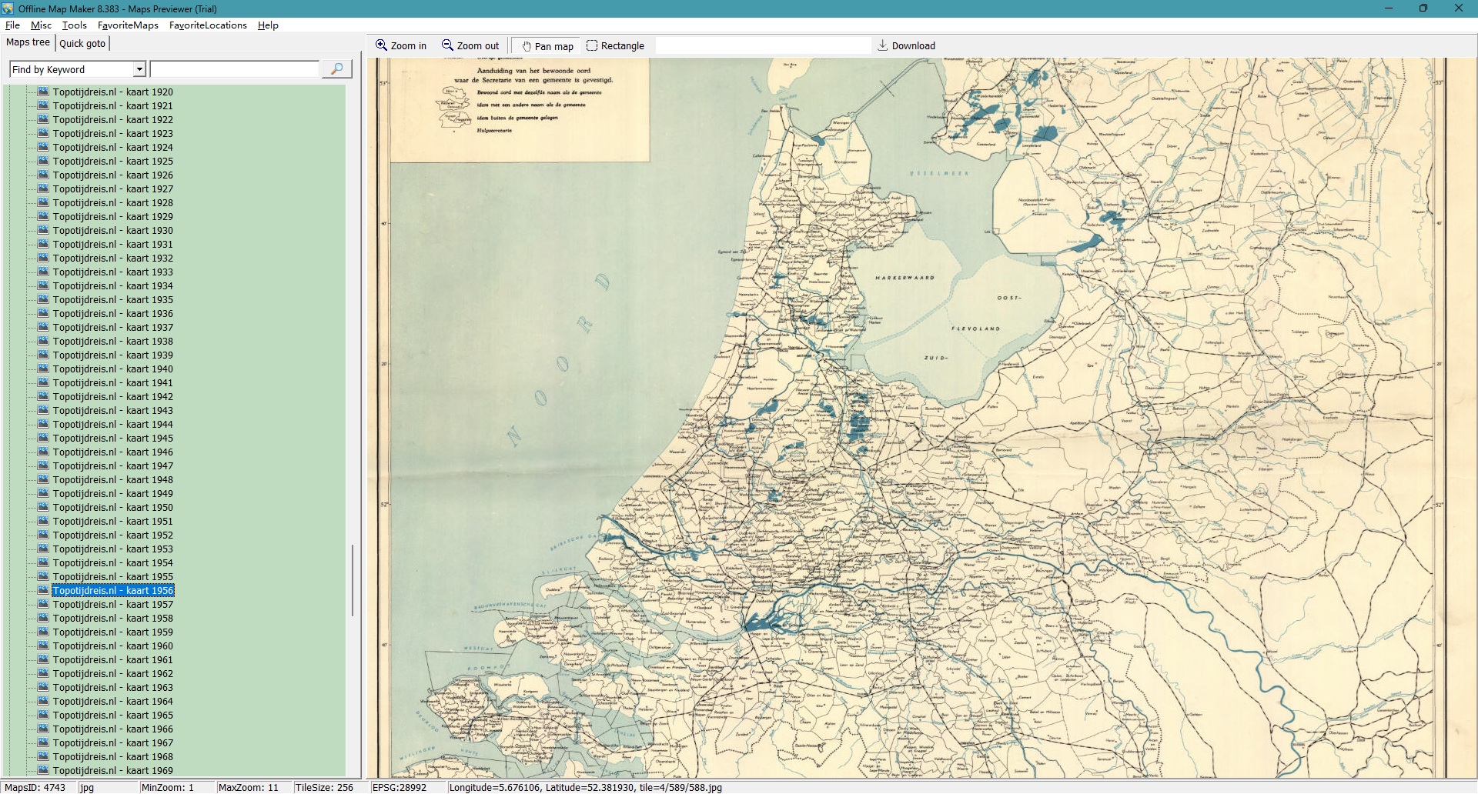The width and height of the screenshot is (1478, 794).
Task: Switch to the Quick goto tab
Action: [x=82, y=43]
